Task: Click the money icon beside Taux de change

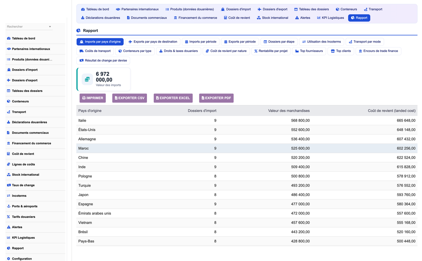Action: coord(9,185)
